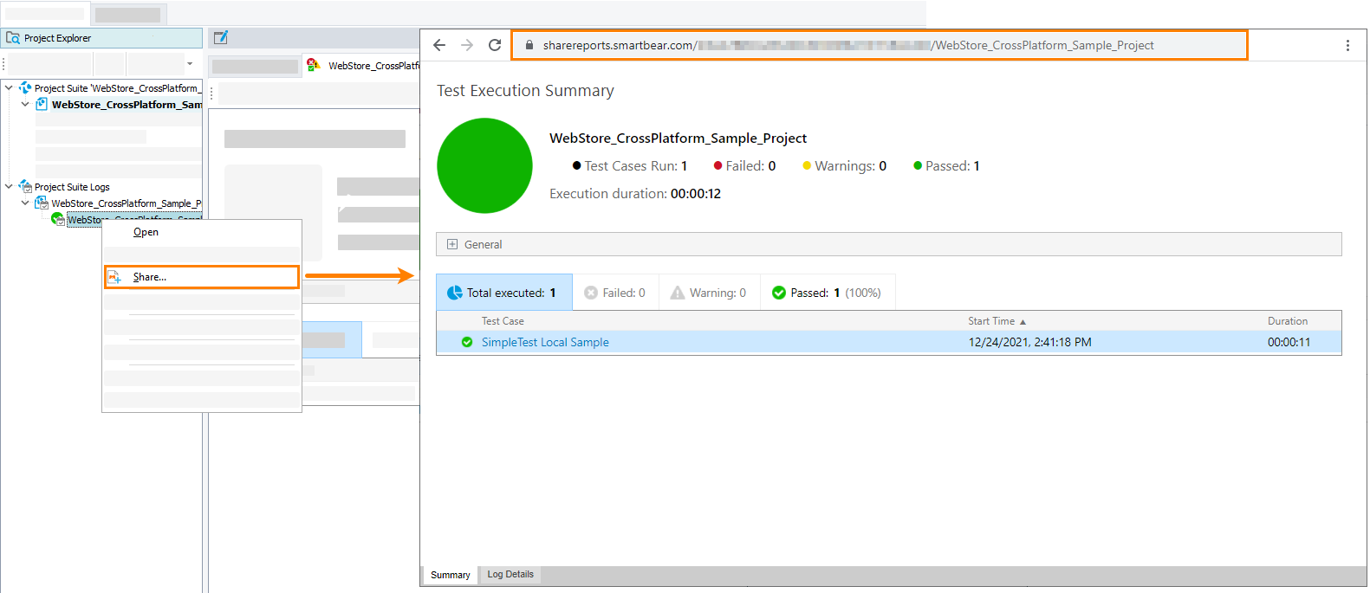The width and height of the screenshot is (1370, 593).
Task: Expand the General section
Action: pyautogui.click(x=452, y=244)
